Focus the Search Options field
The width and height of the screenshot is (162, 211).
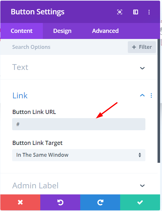(63, 47)
